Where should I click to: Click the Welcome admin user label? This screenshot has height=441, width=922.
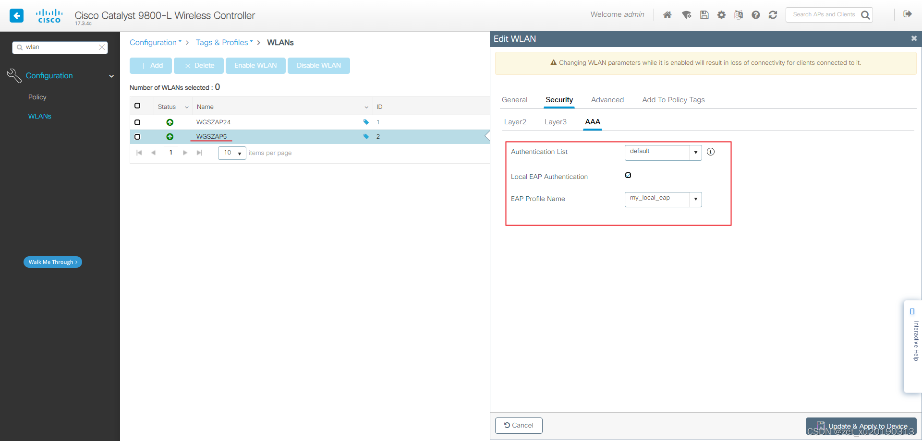click(x=618, y=14)
